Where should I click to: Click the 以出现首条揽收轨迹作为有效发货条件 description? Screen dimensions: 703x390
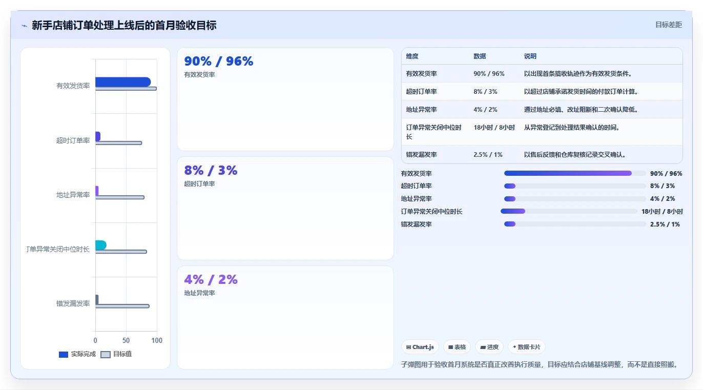point(578,74)
